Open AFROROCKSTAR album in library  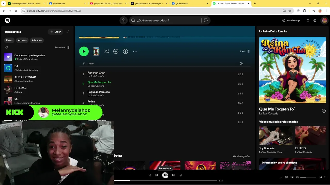[37, 79]
